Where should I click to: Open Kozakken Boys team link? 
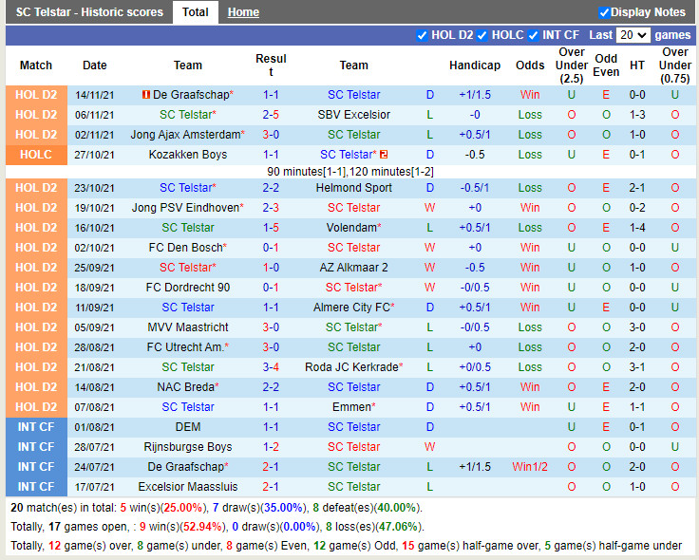pyautogui.click(x=188, y=155)
